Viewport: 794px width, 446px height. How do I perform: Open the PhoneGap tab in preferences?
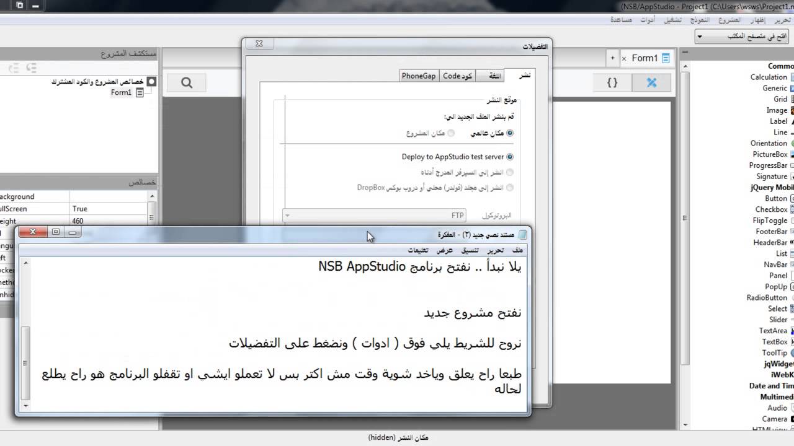click(x=419, y=76)
